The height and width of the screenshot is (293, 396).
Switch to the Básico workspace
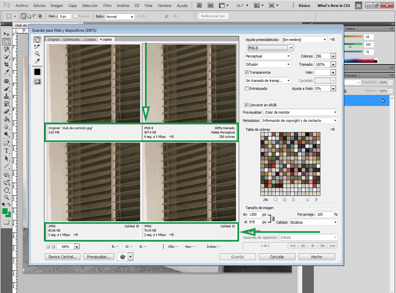click(304, 6)
